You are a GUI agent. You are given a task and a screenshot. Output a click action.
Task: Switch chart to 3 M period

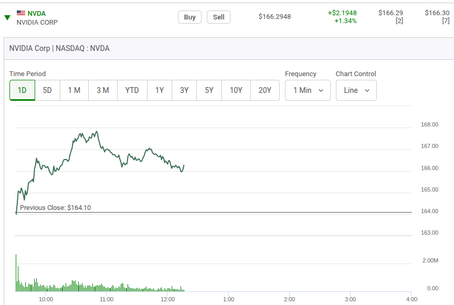(103, 90)
